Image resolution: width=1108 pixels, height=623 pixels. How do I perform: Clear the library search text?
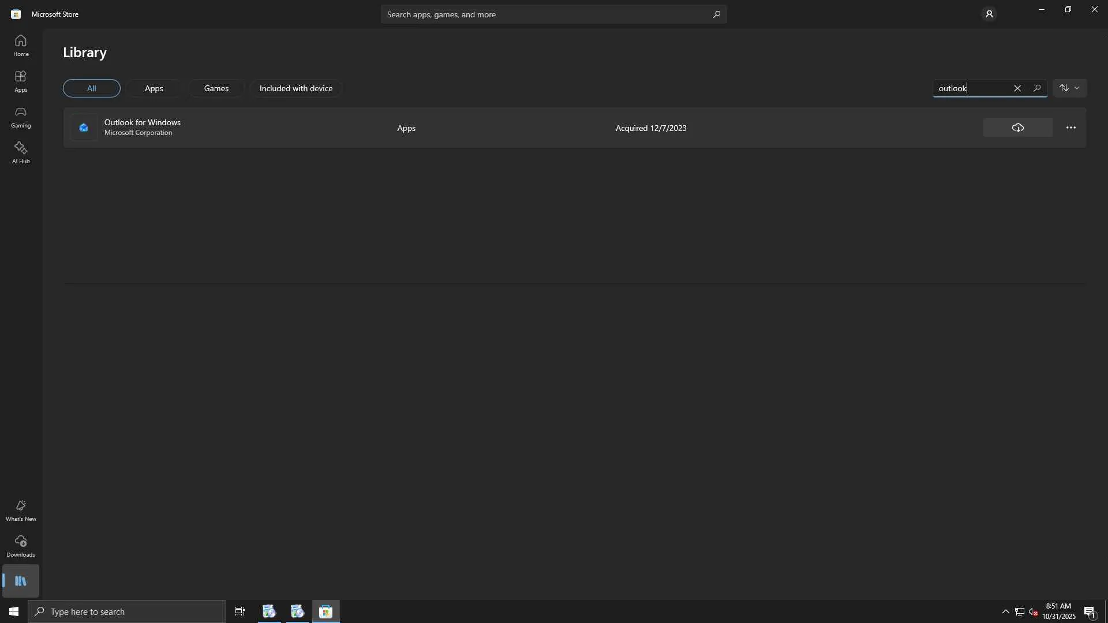click(x=1017, y=88)
